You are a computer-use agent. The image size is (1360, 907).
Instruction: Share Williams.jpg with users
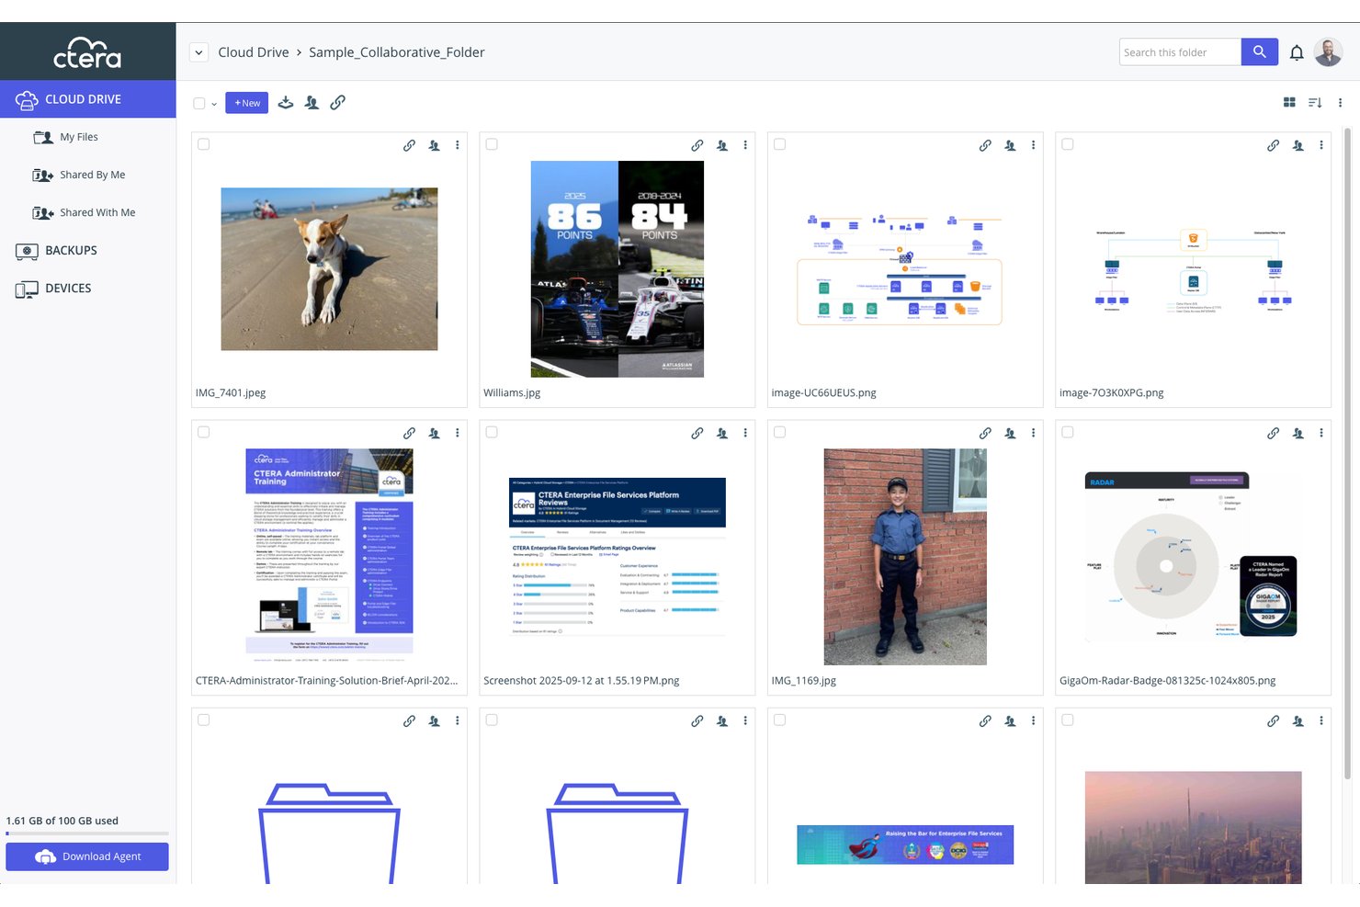(x=722, y=145)
